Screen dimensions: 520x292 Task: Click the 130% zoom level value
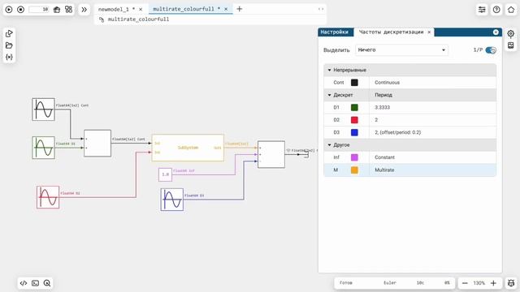click(479, 283)
